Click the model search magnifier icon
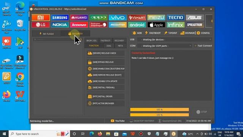The image size is (243, 137). 81,39
